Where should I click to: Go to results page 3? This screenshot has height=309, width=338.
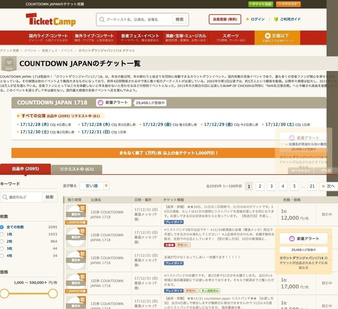coord(271,186)
